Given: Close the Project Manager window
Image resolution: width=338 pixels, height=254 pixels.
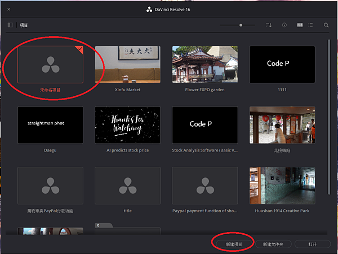Looking at the screenshot, I should click(8, 9).
